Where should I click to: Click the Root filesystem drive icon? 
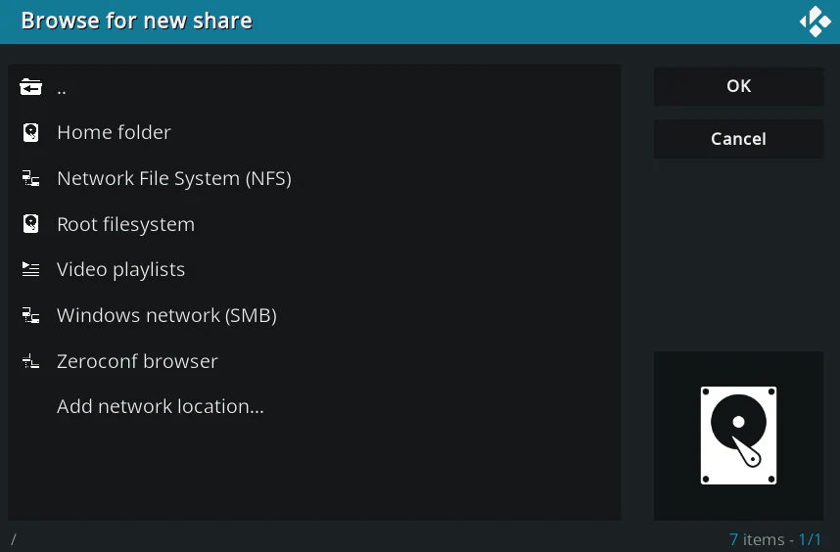pyautogui.click(x=31, y=224)
